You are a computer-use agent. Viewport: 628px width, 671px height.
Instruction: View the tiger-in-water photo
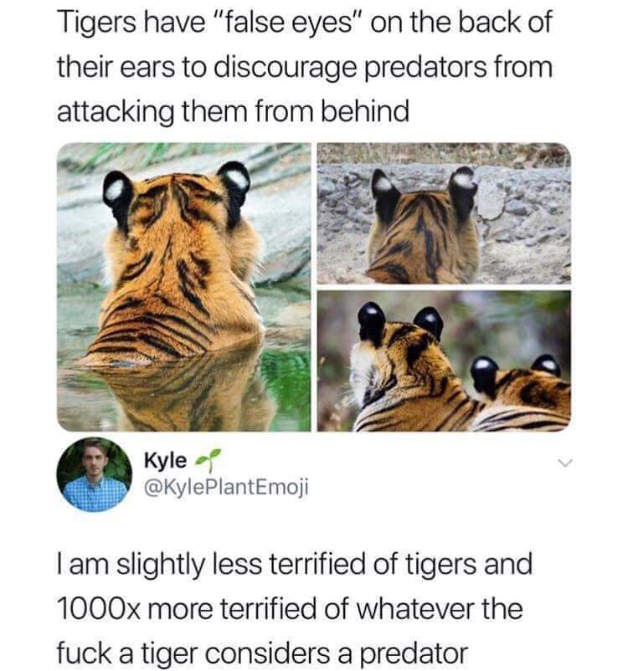pyautogui.click(x=184, y=287)
